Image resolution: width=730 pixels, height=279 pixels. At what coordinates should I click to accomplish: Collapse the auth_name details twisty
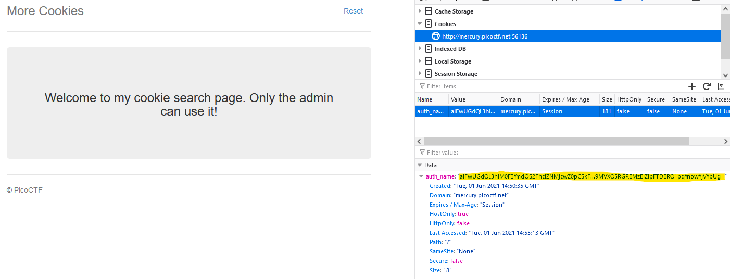point(421,176)
